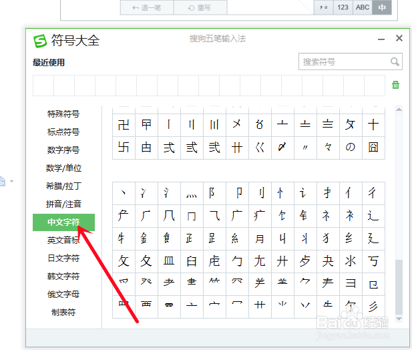Open 希腊/拉丁 category
Screen dimensions: 412x350
(x=63, y=186)
